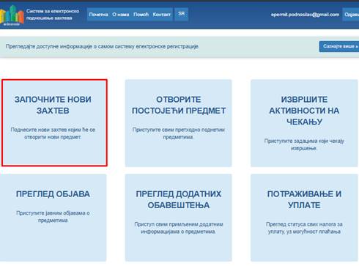This screenshot has height=266, width=359.
Task: Click the info banner text about електронске регистрације
Action: (x=102, y=46)
